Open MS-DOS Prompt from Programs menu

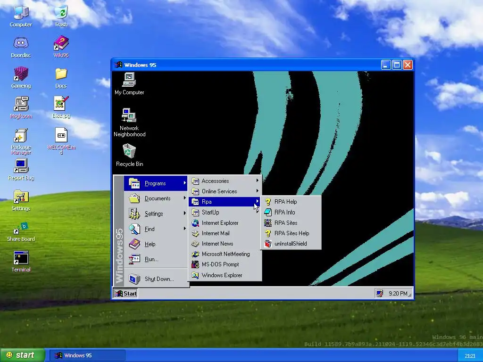tap(225, 264)
